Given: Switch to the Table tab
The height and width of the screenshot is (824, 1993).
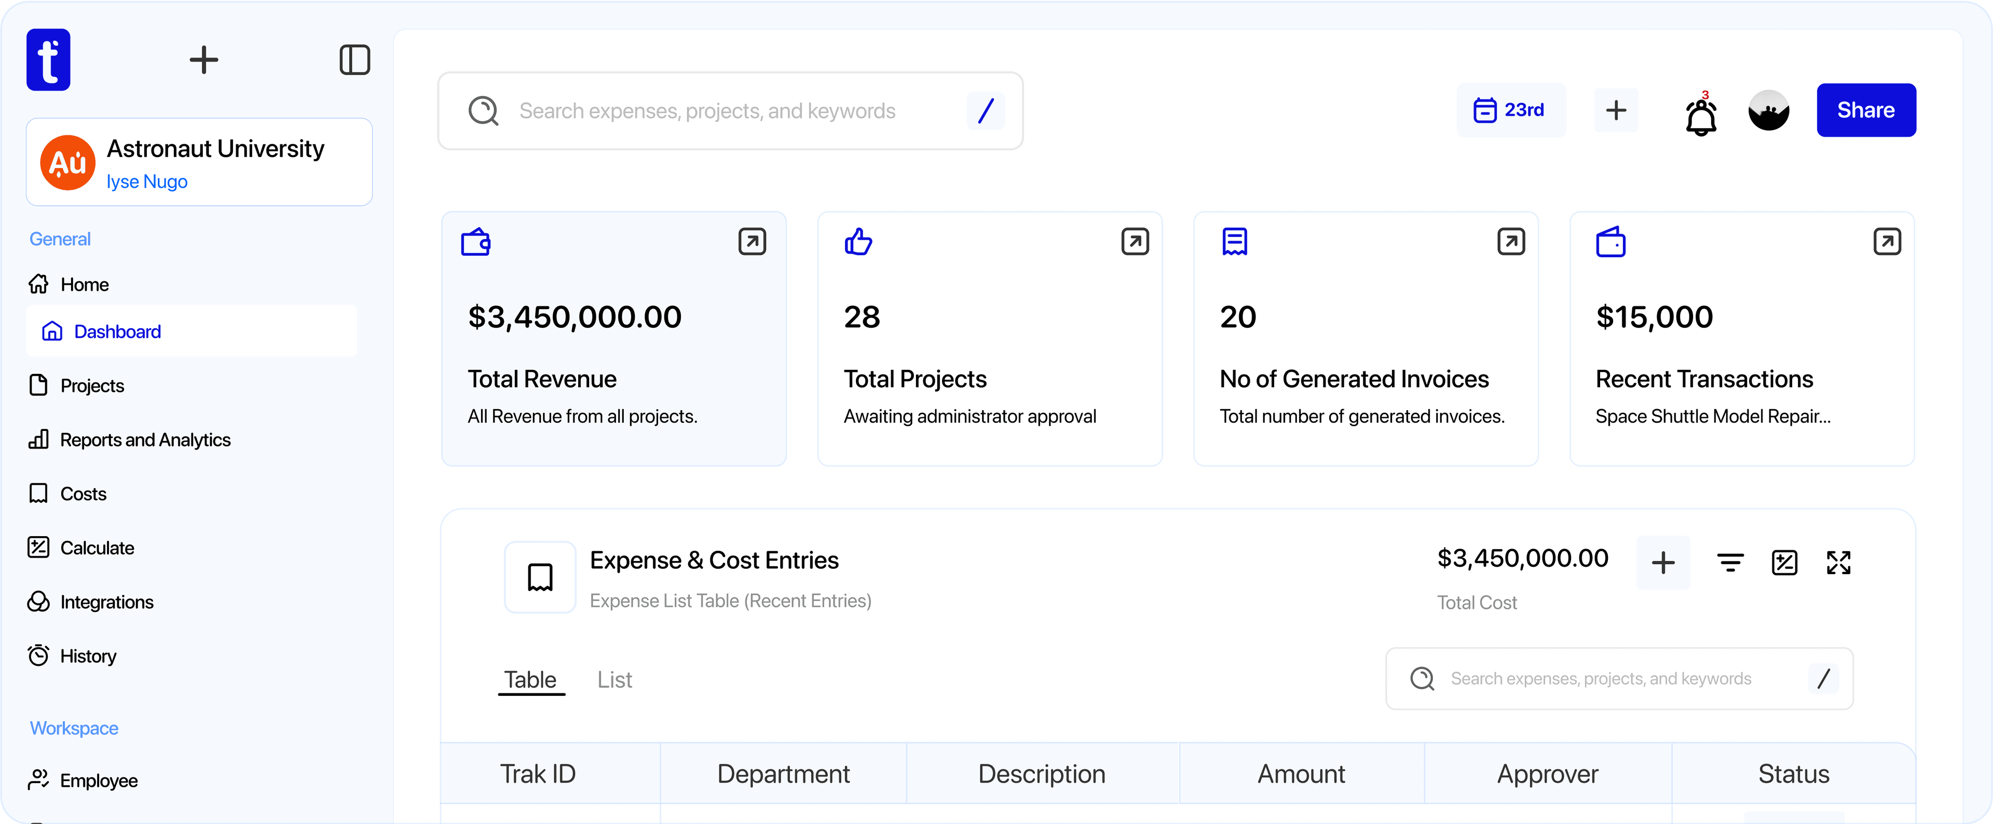Looking at the screenshot, I should [x=531, y=679].
